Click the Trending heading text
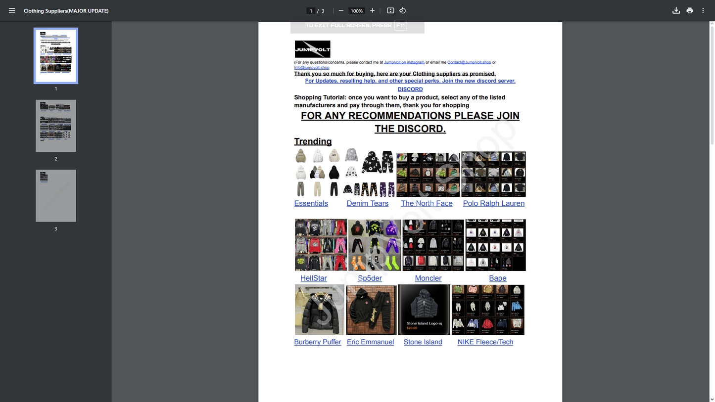 coord(313,141)
